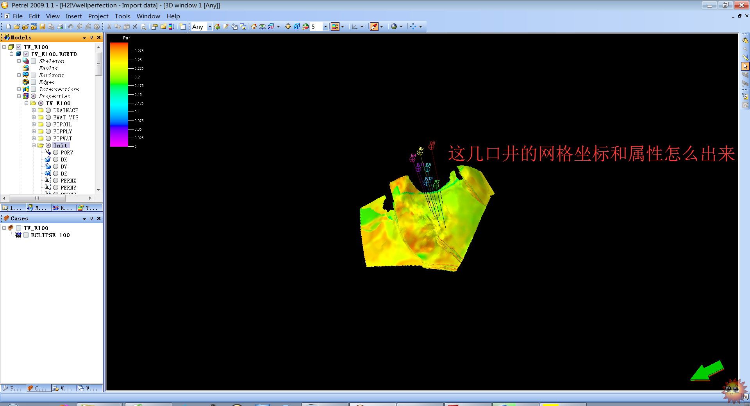This screenshot has height=406, width=750.
Task: Click the globe icon in toolbar
Action: [394, 27]
